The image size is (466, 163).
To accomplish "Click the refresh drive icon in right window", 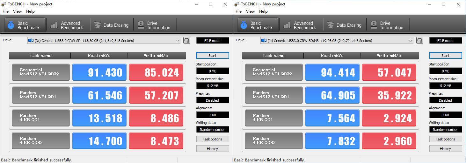I will point(420,40).
